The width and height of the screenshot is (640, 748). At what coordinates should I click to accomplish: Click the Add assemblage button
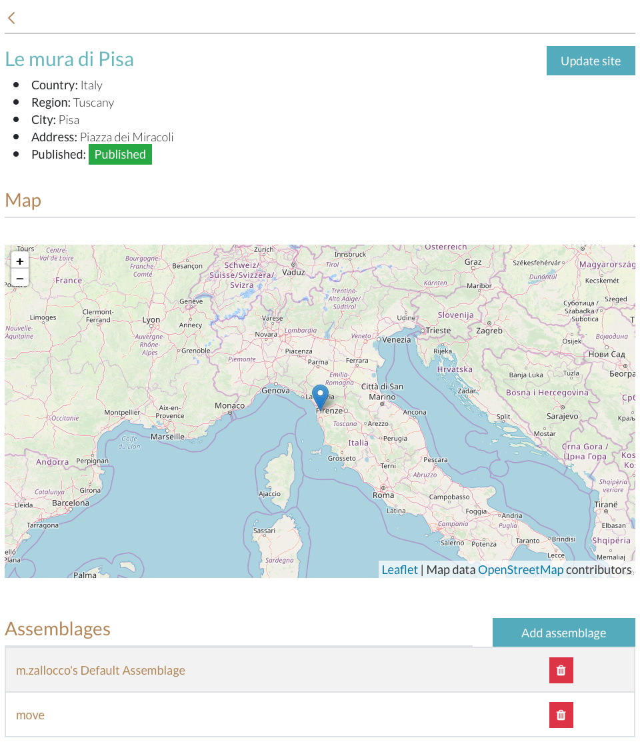[563, 633]
